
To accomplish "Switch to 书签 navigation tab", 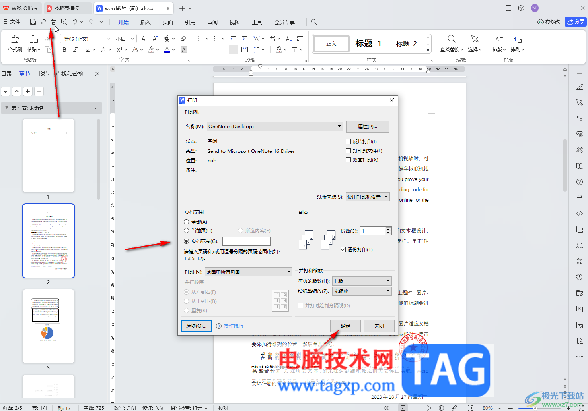I will tap(43, 74).
